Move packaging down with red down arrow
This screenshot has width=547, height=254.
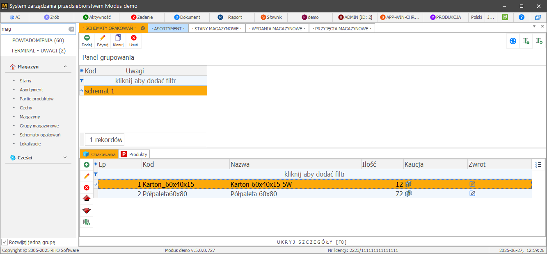[87, 211]
